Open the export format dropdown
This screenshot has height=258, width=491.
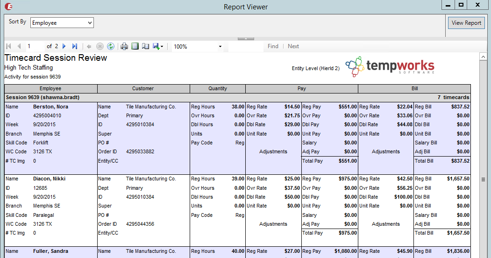pos(158,46)
